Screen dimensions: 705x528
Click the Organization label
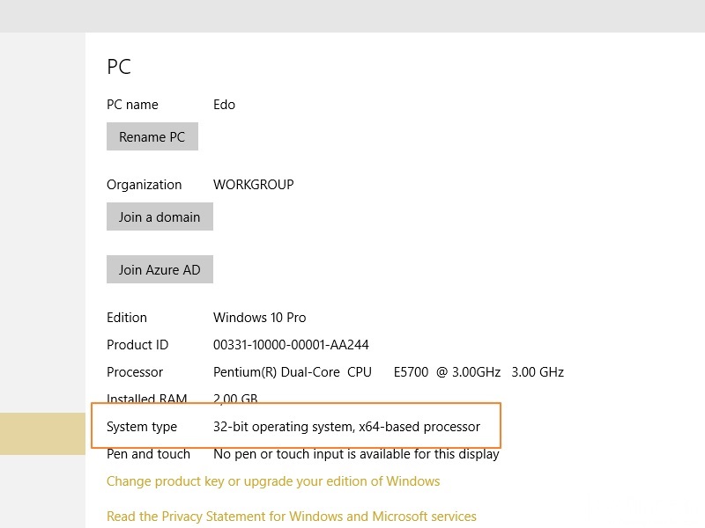pos(144,185)
